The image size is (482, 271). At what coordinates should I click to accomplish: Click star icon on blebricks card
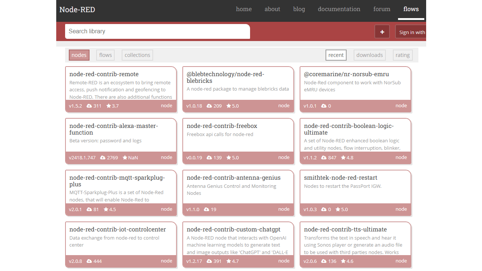click(228, 106)
